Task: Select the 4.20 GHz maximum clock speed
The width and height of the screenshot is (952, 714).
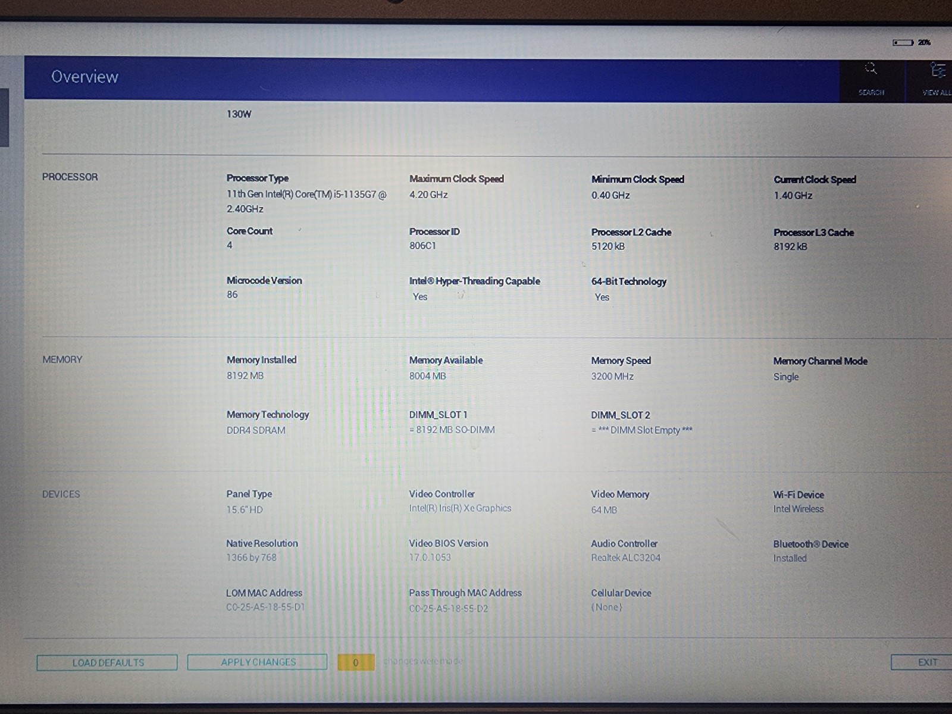Action: [428, 195]
